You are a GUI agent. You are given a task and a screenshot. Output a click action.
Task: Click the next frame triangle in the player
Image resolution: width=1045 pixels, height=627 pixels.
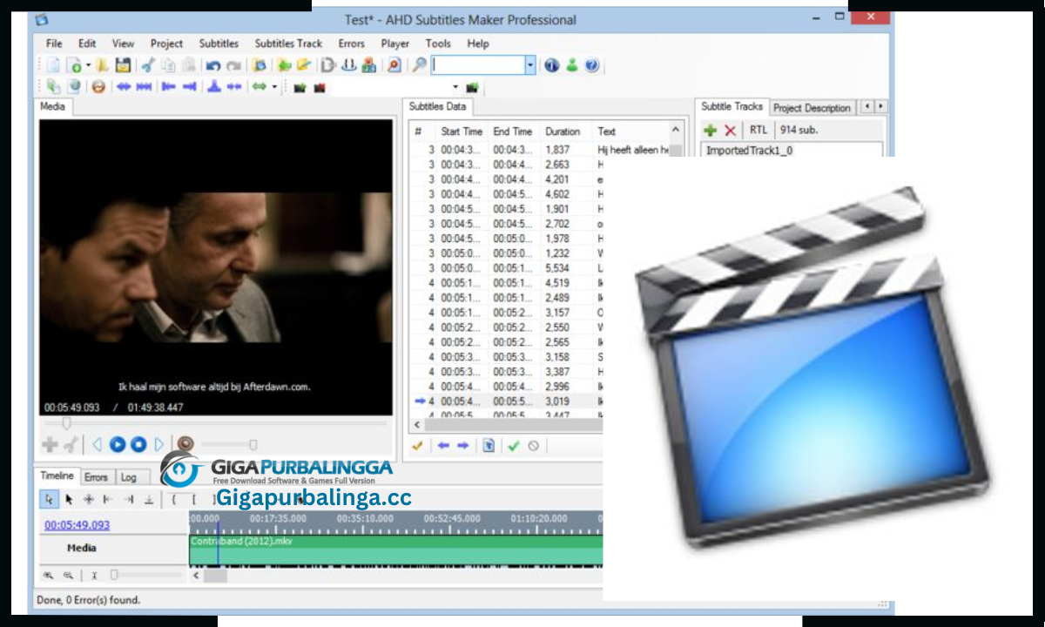159,445
